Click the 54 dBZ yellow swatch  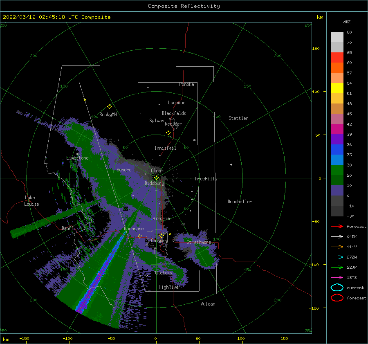[x=337, y=88]
